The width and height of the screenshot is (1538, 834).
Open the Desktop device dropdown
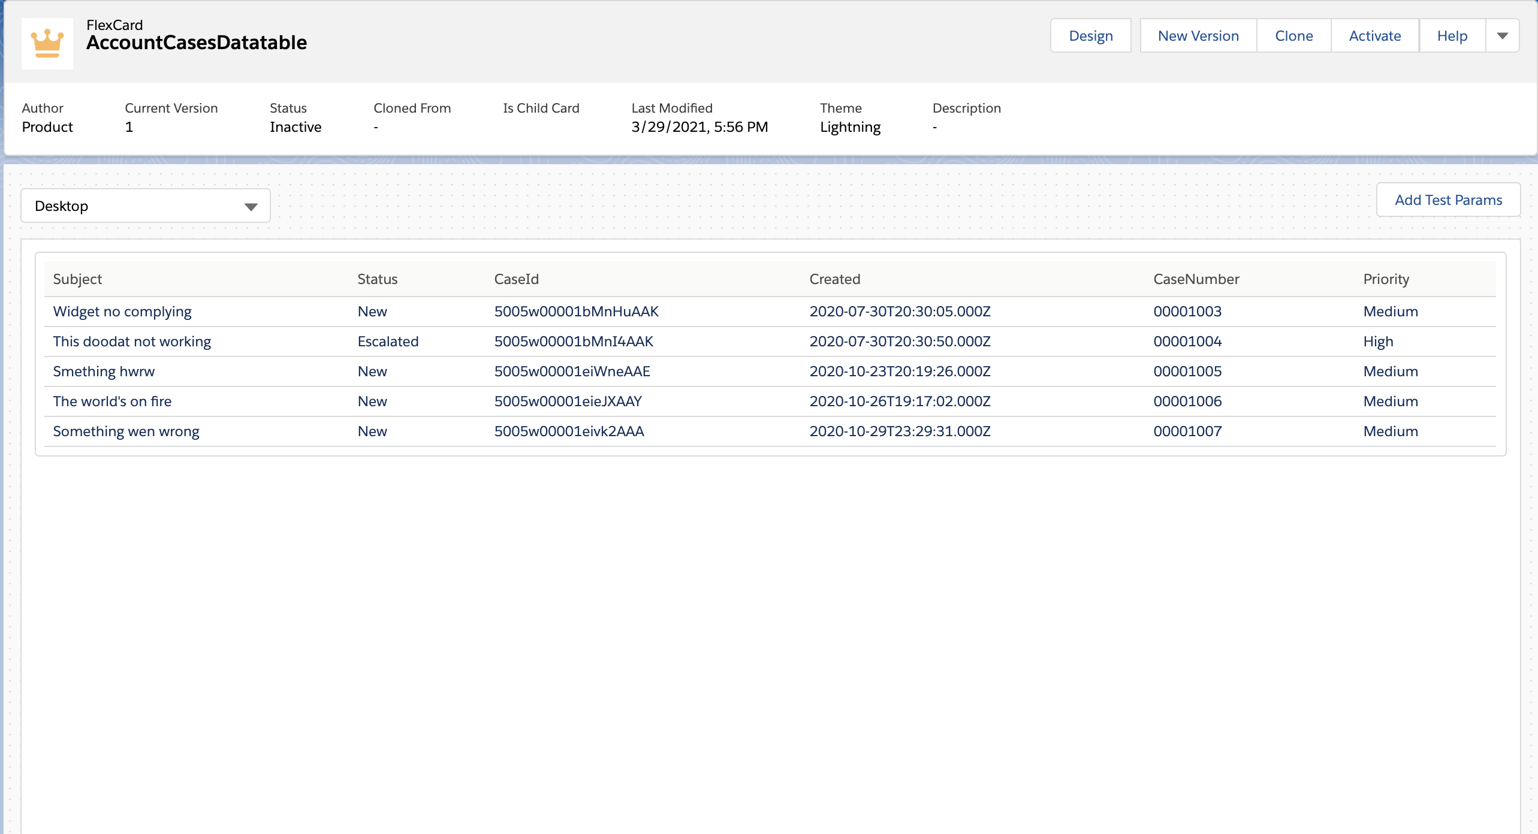click(x=146, y=206)
